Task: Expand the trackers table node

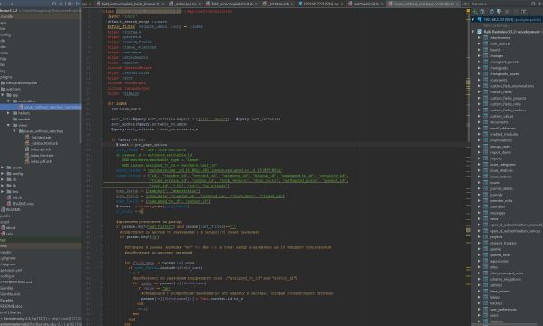Action: pos(480,303)
